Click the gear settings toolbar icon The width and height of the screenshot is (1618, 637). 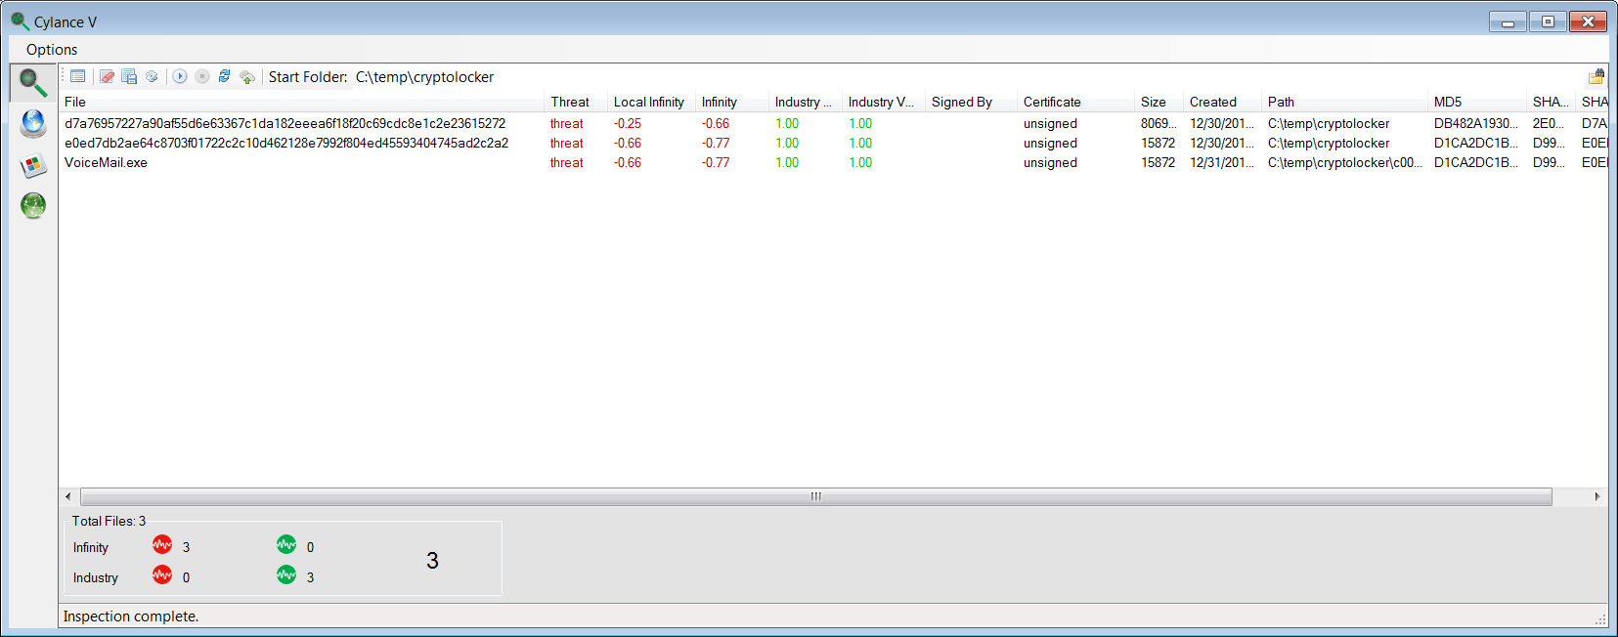click(x=152, y=76)
